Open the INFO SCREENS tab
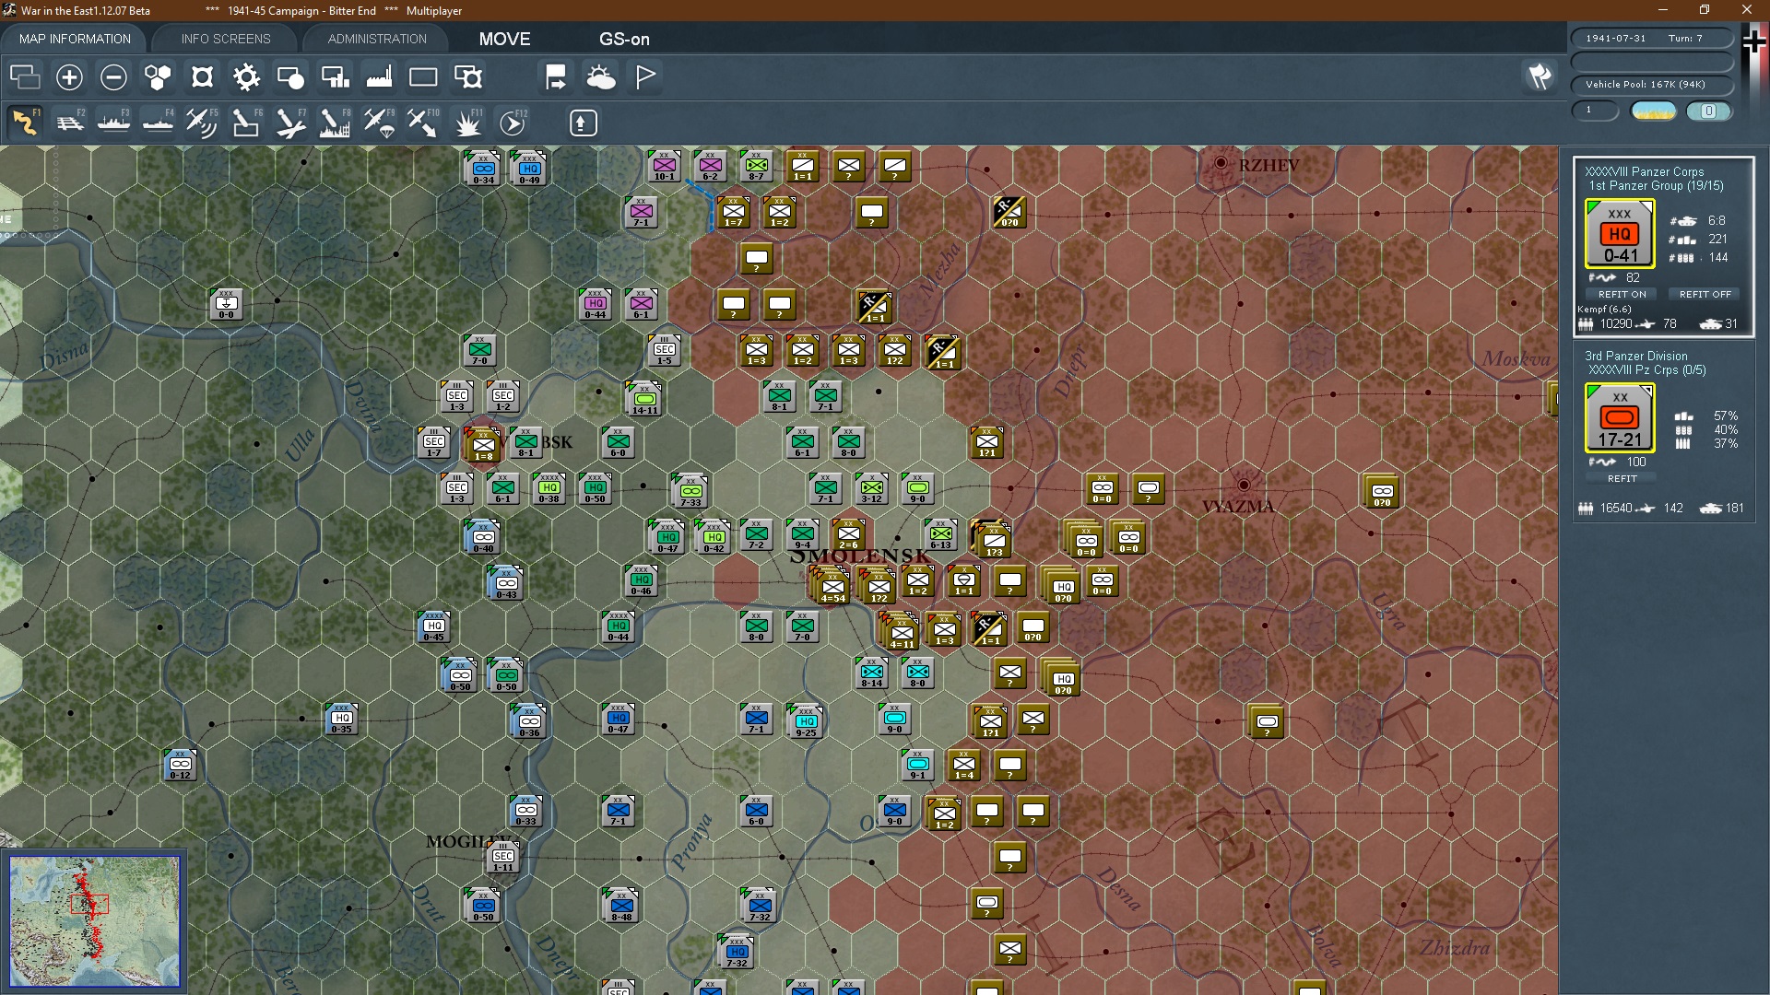 [x=226, y=39]
